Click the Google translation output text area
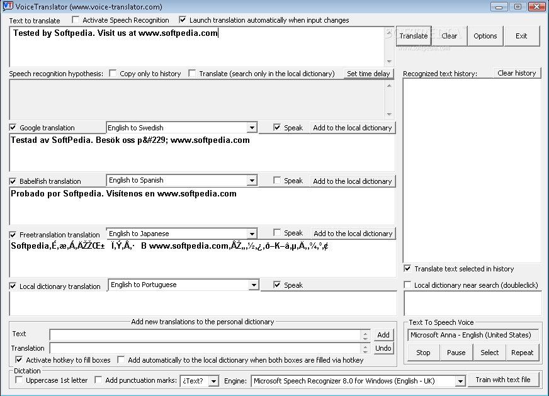Image resolution: width=549 pixels, height=396 pixels. click(x=202, y=153)
